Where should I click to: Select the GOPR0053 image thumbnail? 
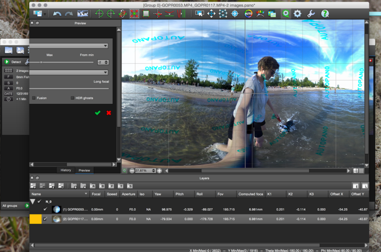(x=56, y=209)
